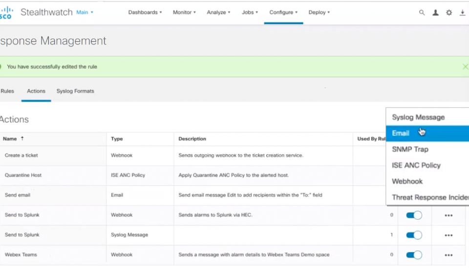Select SNMP Trap in the action menu
Image resolution: width=469 pixels, height=268 pixels.
click(x=427, y=149)
